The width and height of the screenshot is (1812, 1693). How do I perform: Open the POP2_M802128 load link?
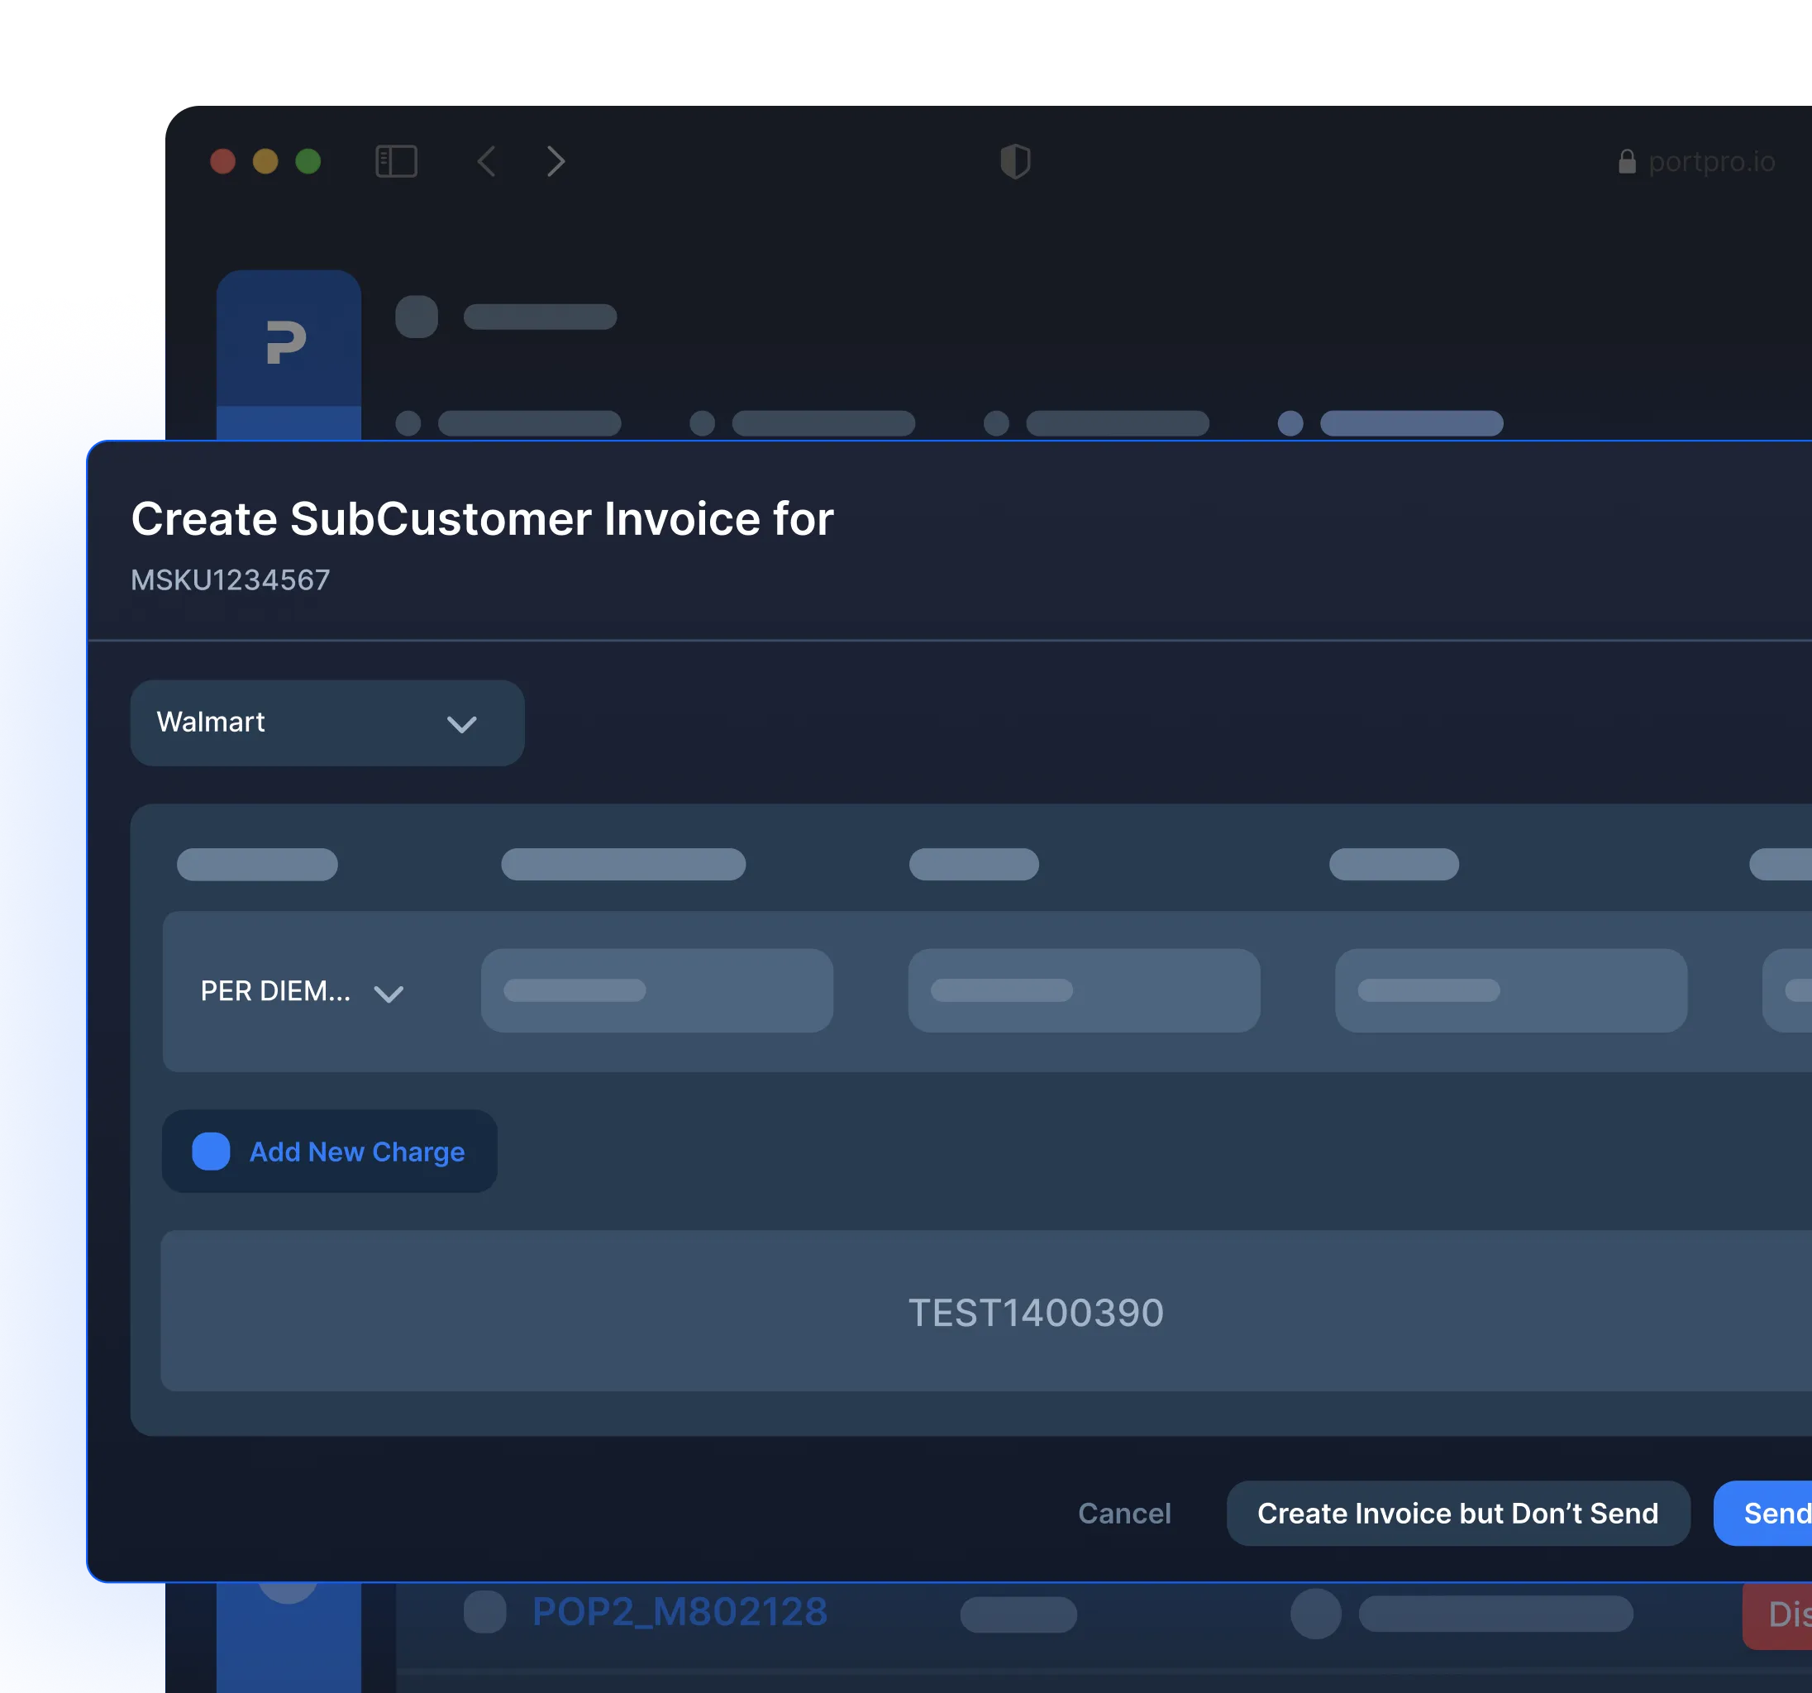[679, 1612]
